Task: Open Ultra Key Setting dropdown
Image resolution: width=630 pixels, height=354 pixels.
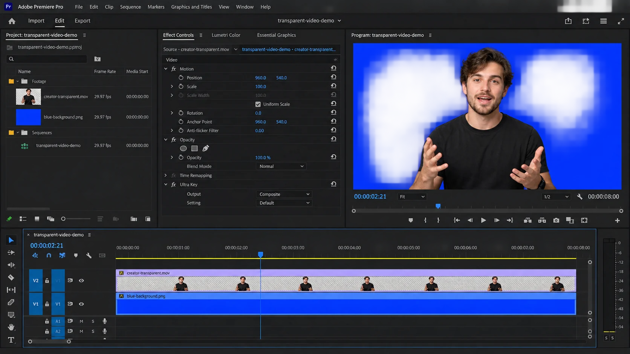Action: click(284, 203)
